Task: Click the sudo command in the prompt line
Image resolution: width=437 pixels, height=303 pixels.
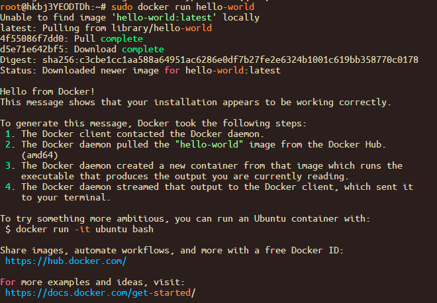Action: click(122, 7)
